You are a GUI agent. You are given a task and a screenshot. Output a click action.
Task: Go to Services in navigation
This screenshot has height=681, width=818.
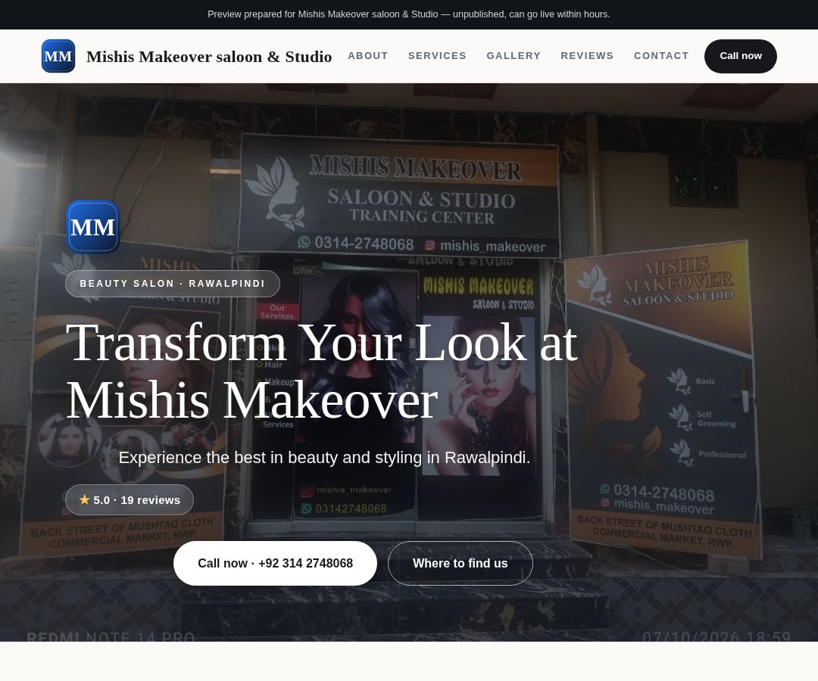437,56
